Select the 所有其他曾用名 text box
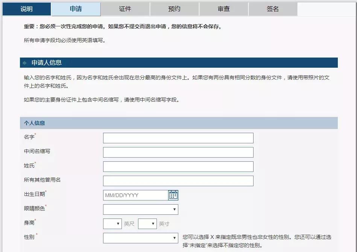The image size is (357, 252). click(178, 181)
